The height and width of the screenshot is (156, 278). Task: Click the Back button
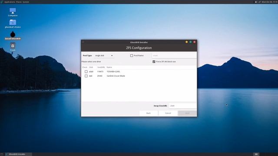149,113
